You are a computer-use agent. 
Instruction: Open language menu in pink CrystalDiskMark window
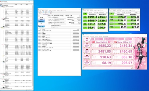105,36
